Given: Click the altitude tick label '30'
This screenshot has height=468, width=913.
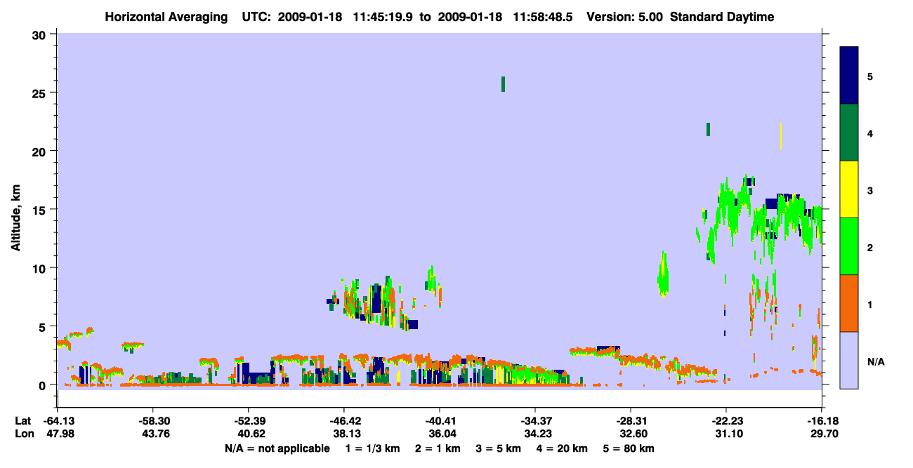Looking at the screenshot, I should (41, 34).
